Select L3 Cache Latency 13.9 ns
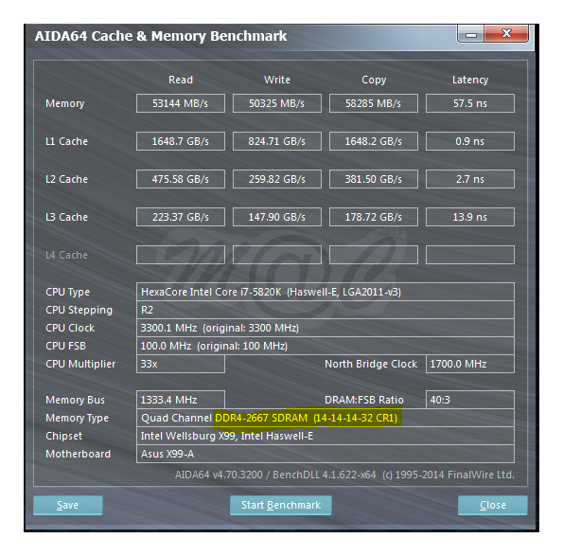This screenshot has height=556, width=563. [x=470, y=217]
